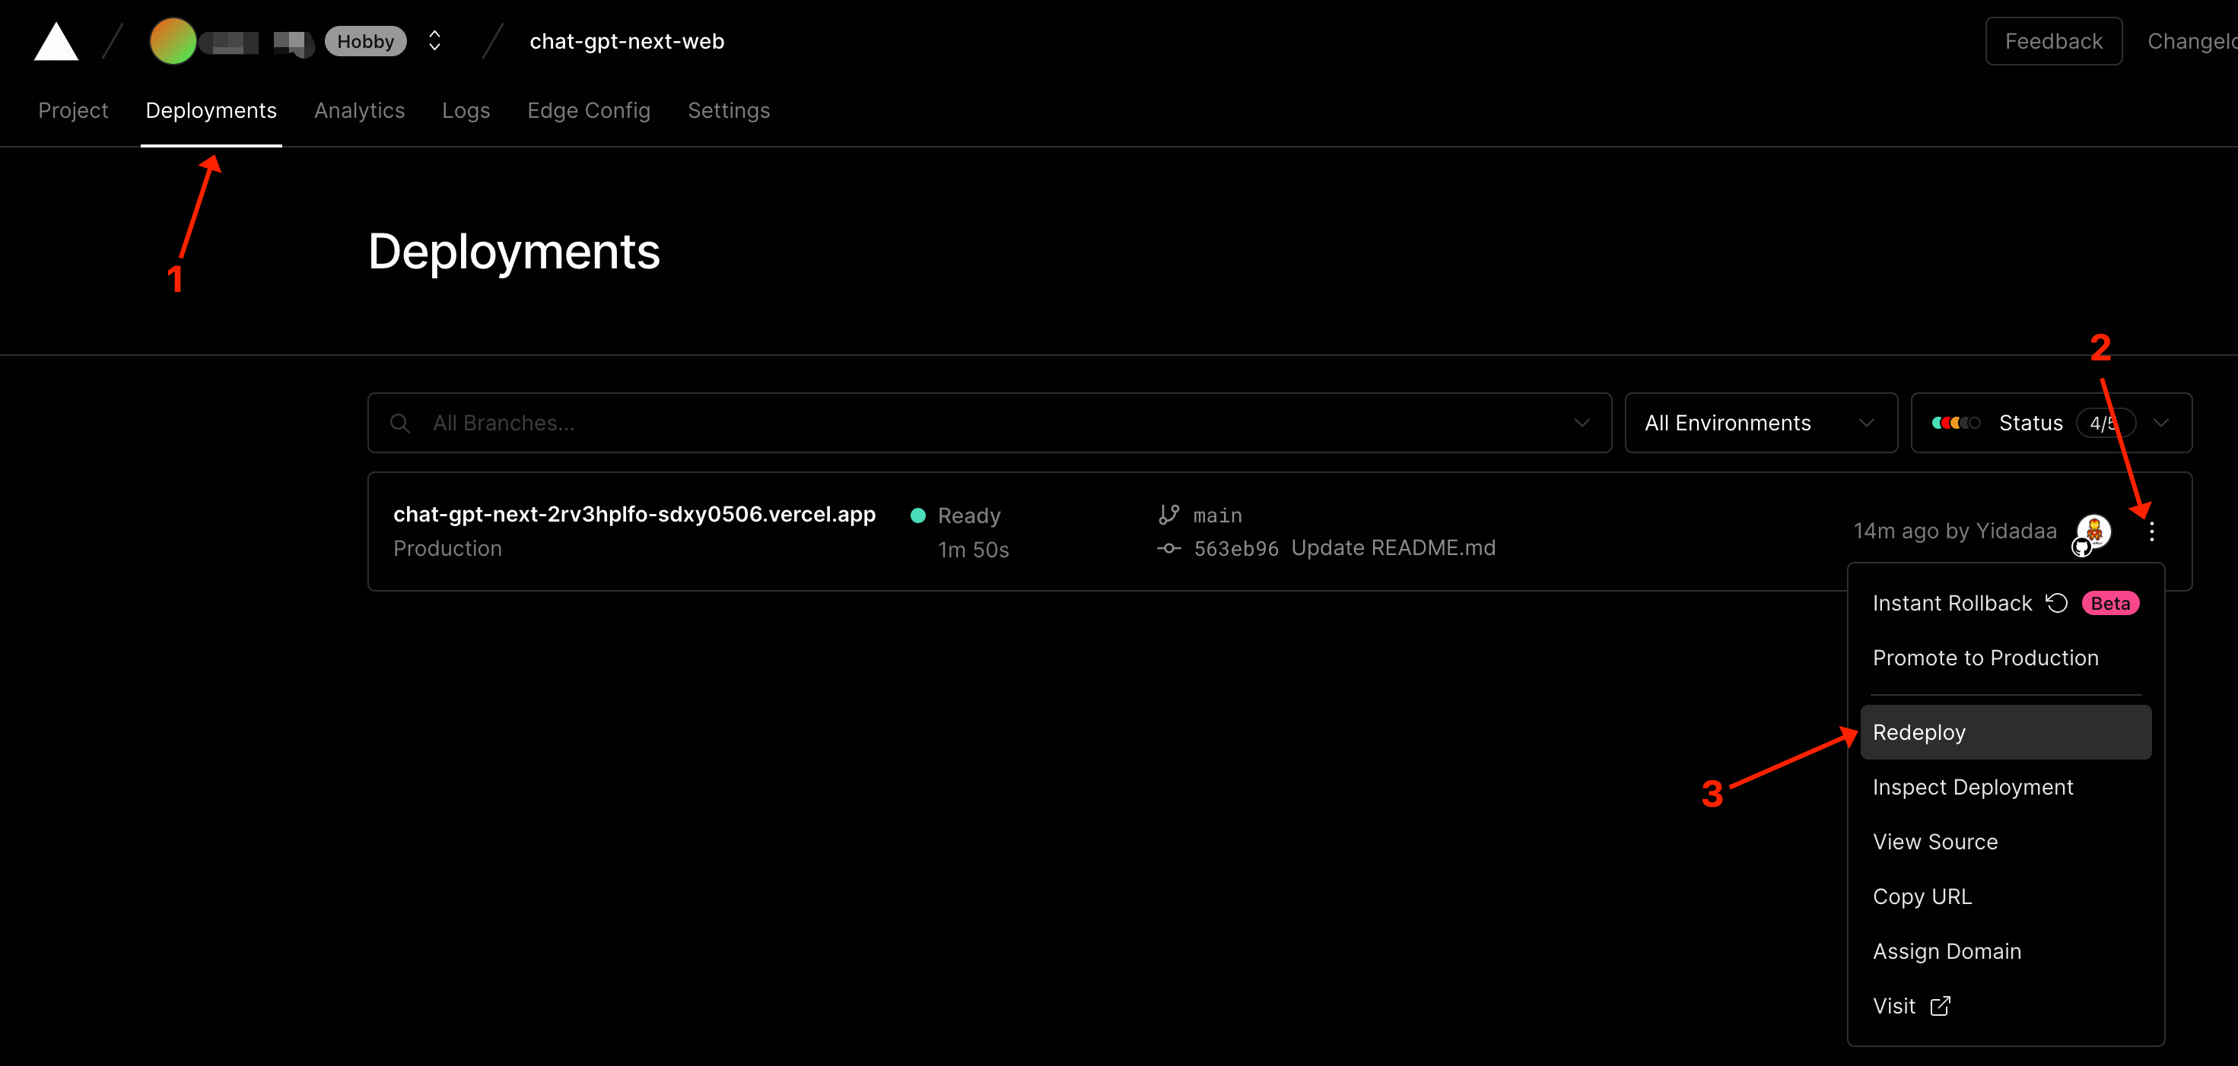Click the '14m ago by Yidadaa' text
2238x1066 pixels.
pyautogui.click(x=1955, y=531)
